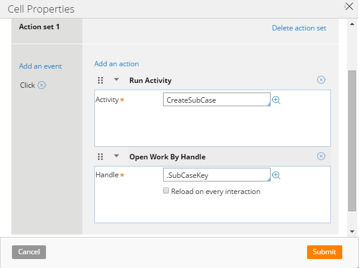Close the Cell Properties dialog with X
359x268 pixels.
coord(349,7)
